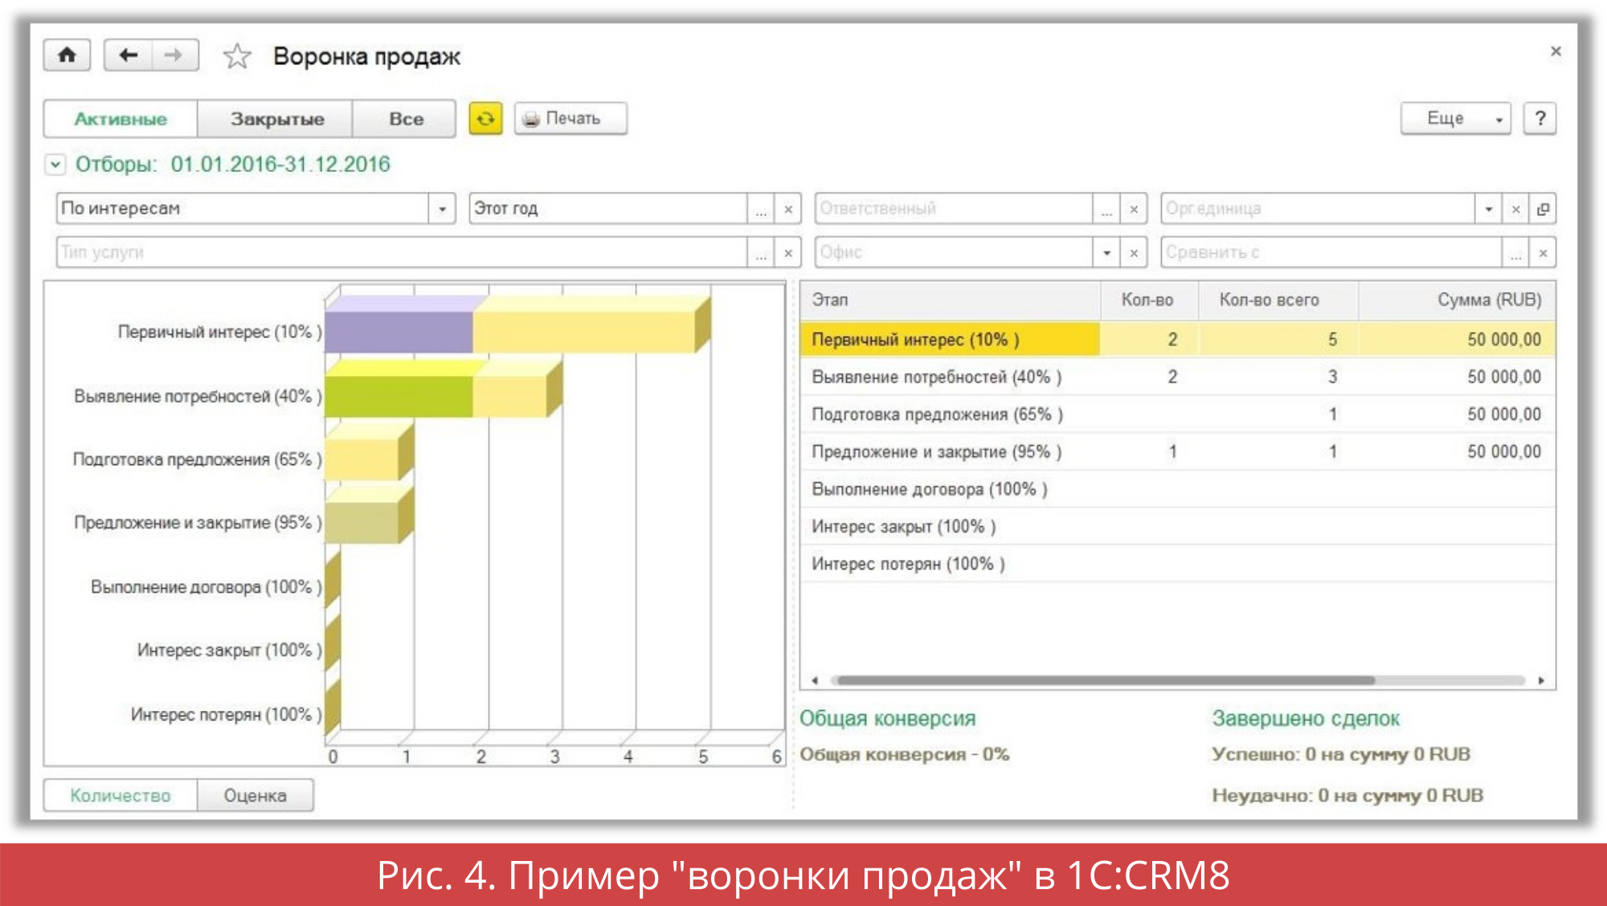Clear the Тип услуги field

(x=788, y=252)
